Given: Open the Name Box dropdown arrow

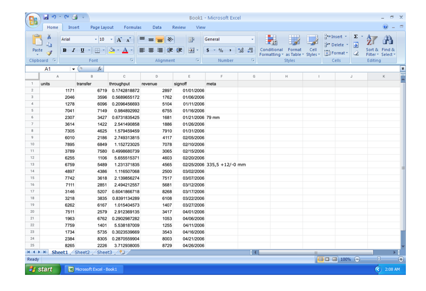Looking at the screenshot, I should point(74,69).
